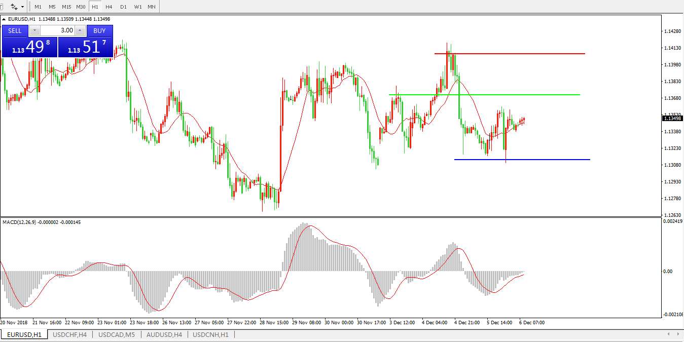Expand the templates dropdown arrow
This screenshot has width=684, height=342.
pyautogui.click(x=23, y=7)
